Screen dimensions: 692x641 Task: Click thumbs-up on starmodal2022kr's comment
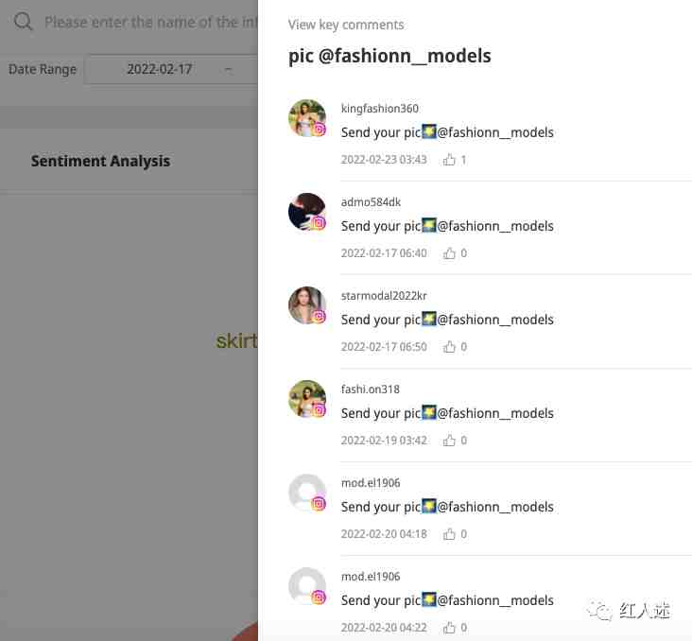click(x=449, y=347)
